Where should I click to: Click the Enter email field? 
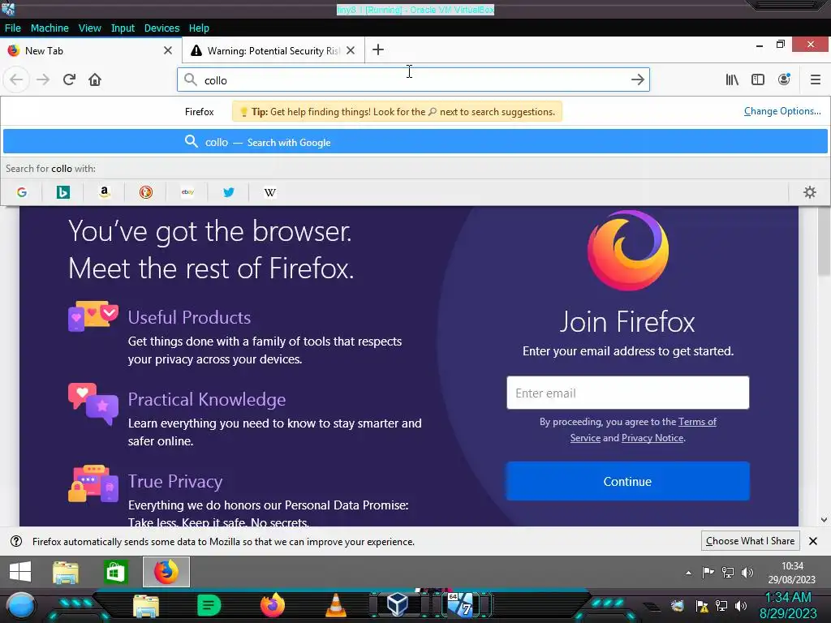627,393
